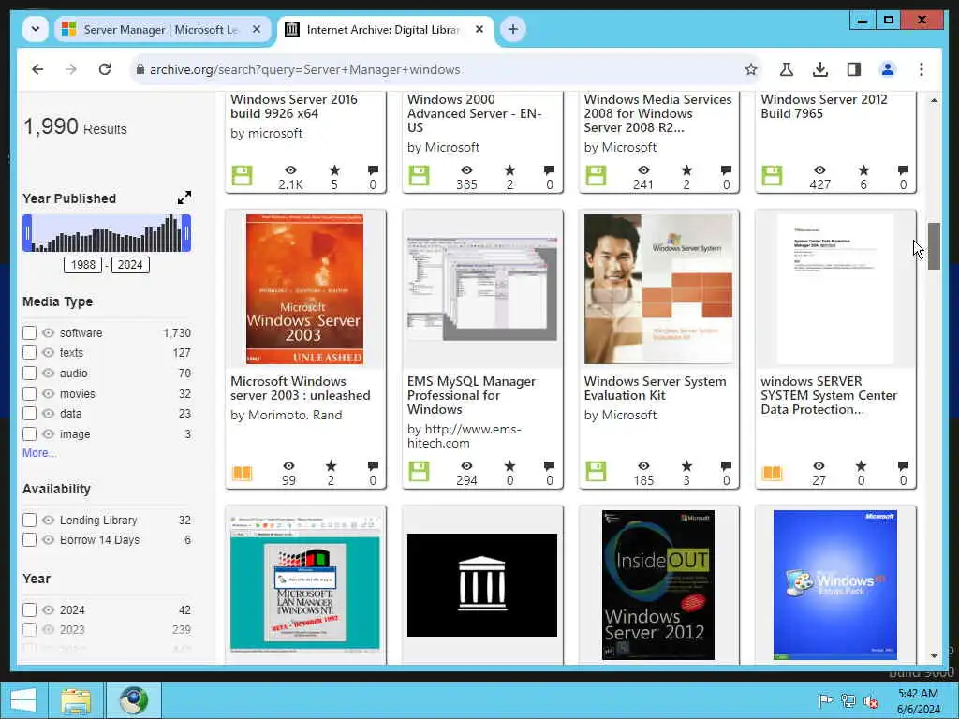Click software floppy icon on EMS MySQL Manager card
Image resolution: width=959 pixels, height=719 pixels.
[x=419, y=472]
